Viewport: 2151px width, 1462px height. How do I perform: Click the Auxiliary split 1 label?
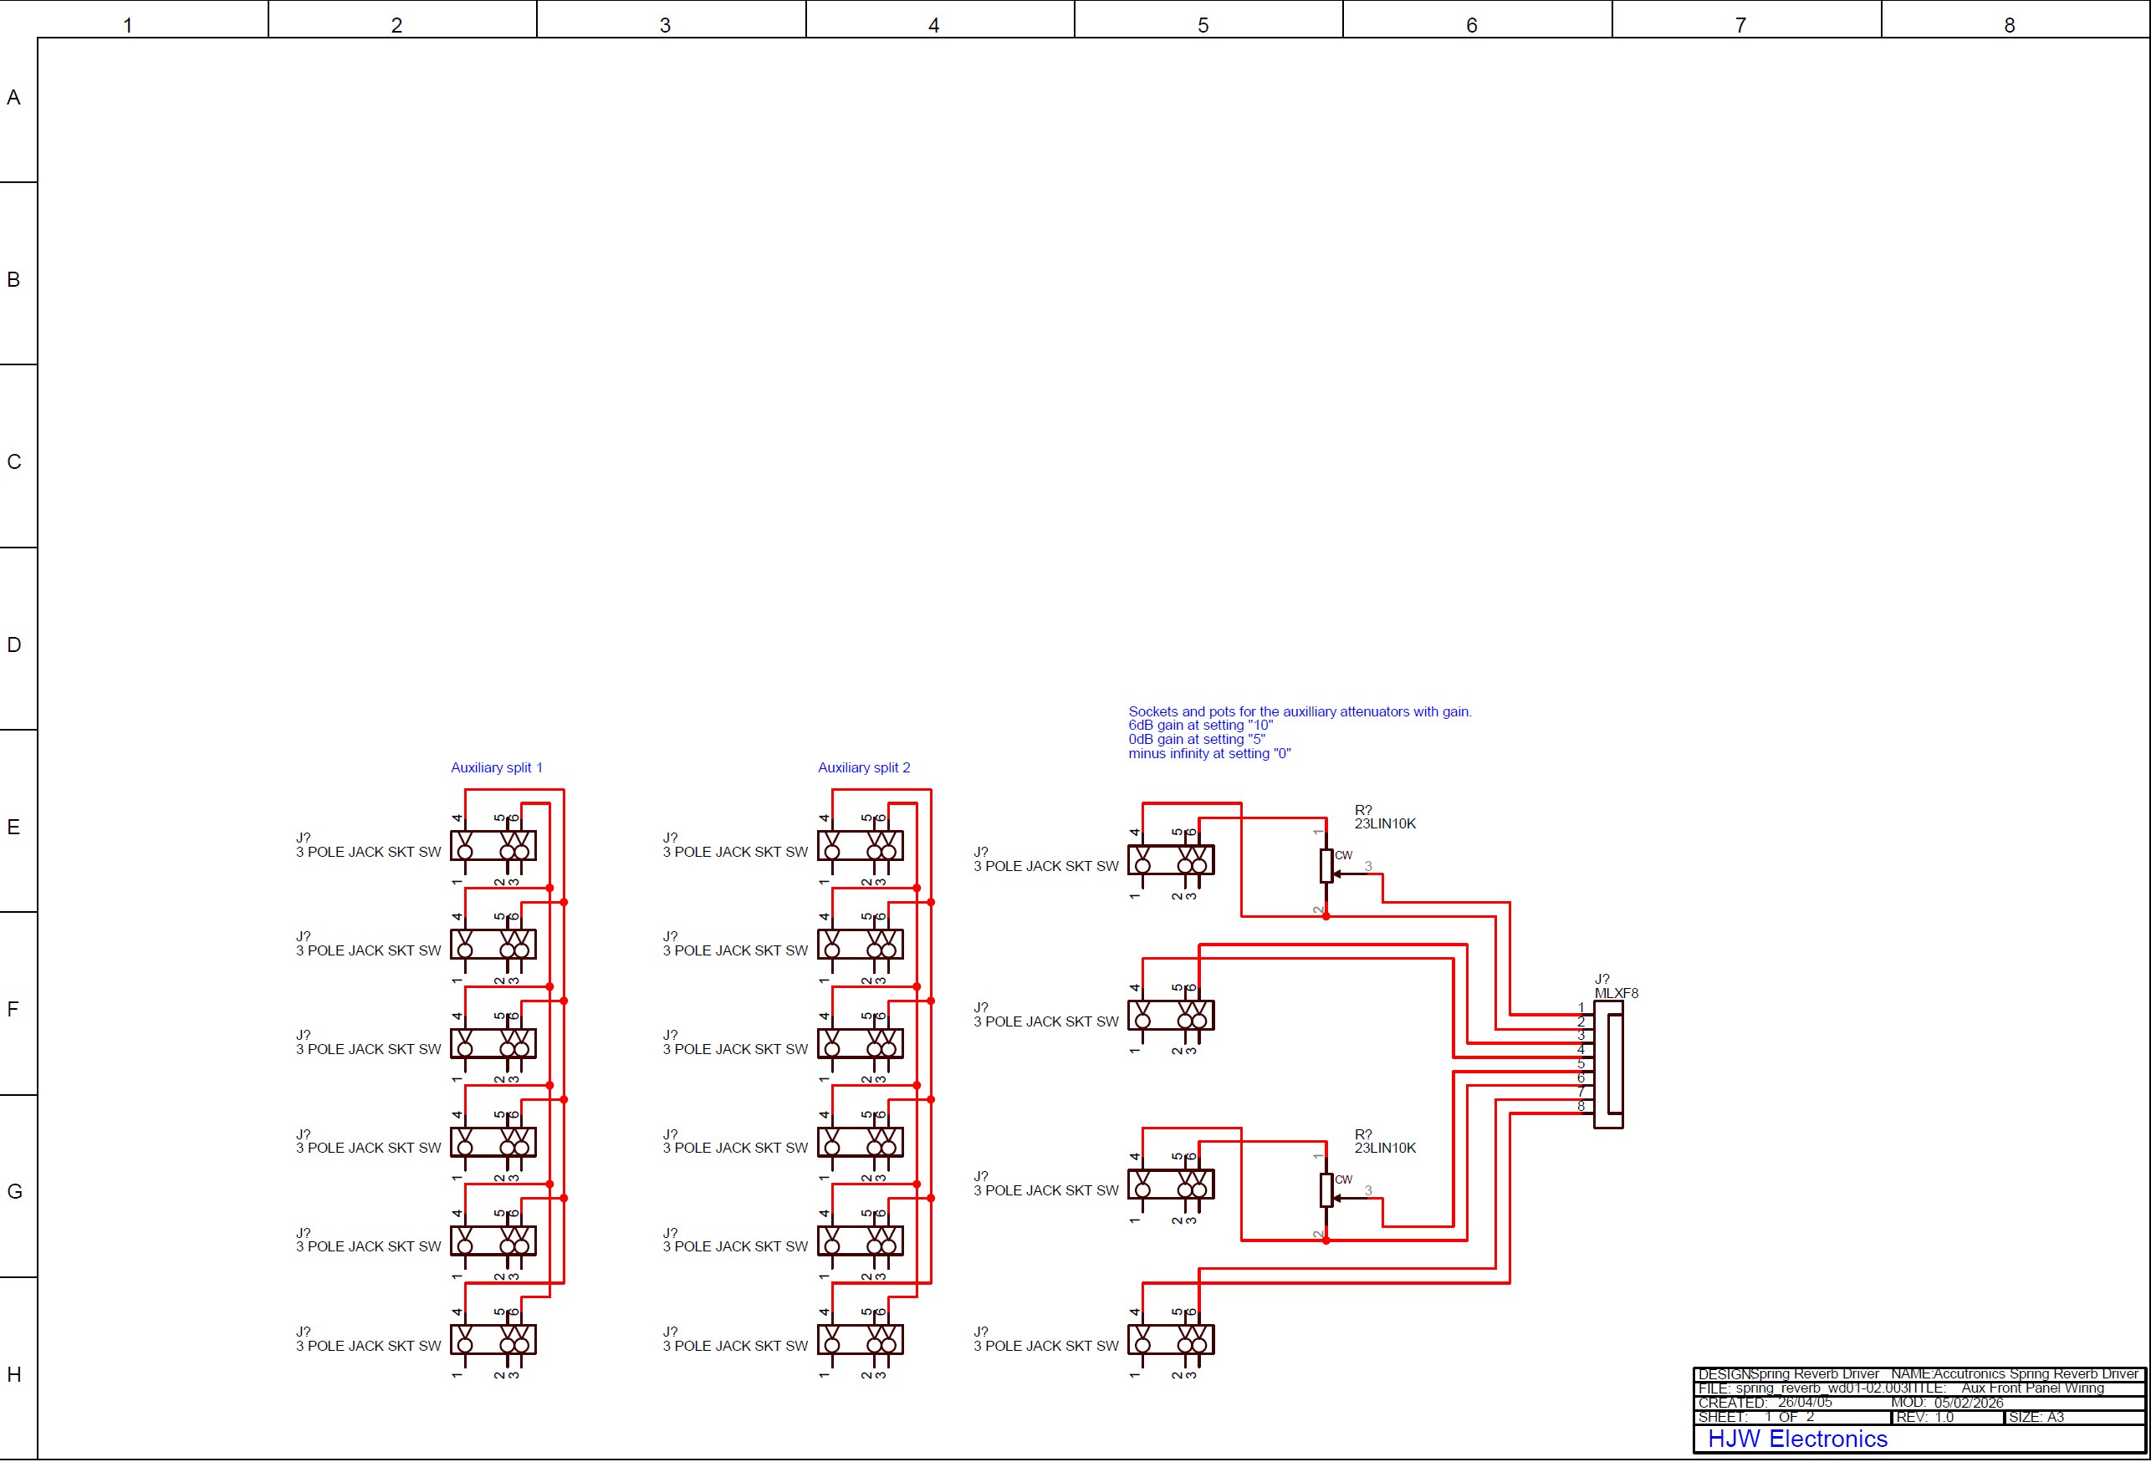[x=498, y=767]
